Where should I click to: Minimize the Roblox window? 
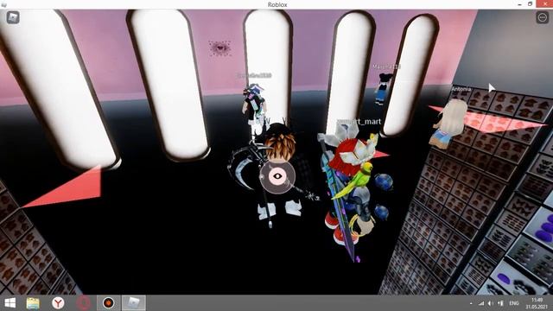[x=520, y=4]
